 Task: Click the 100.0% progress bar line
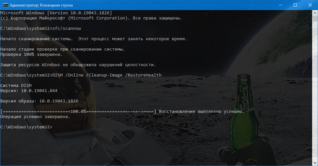click(78, 112)
